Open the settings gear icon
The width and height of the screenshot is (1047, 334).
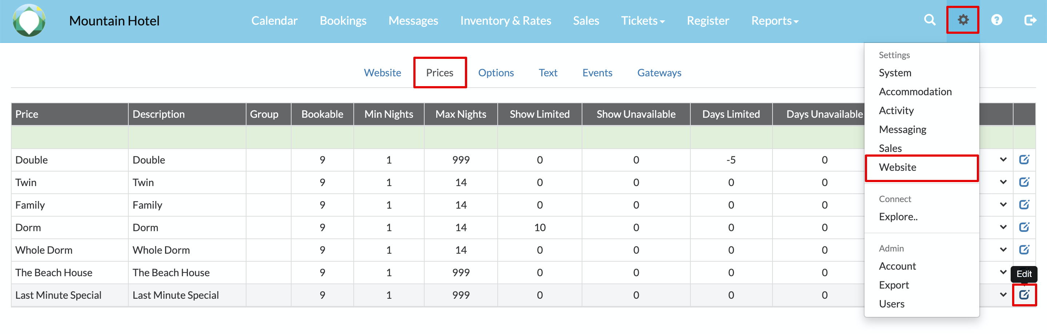(x=963, y=20)
